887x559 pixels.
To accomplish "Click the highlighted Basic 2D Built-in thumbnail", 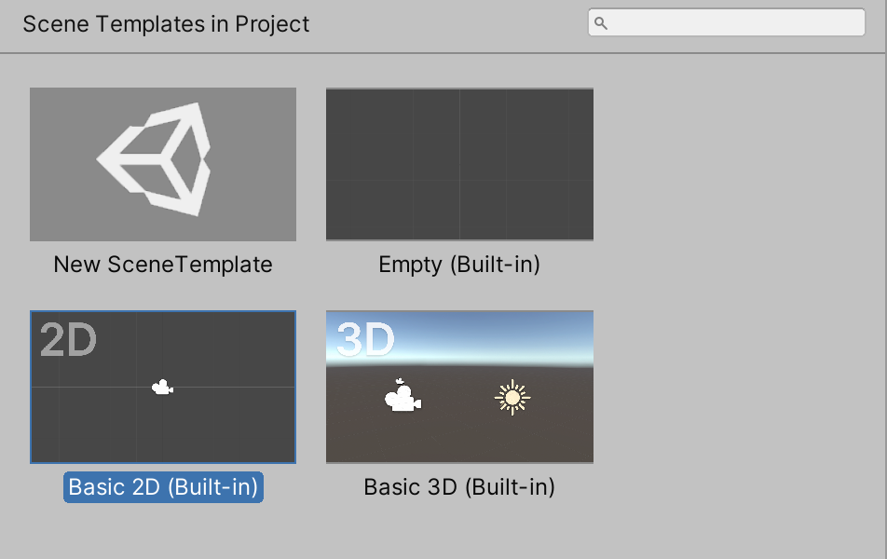I will point(163,386).
